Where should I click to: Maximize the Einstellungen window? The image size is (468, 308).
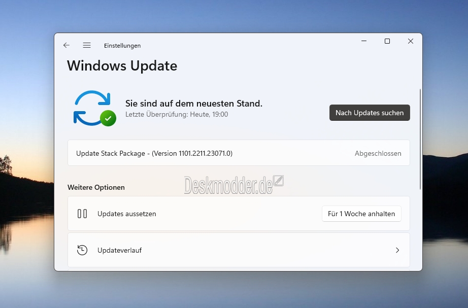tap(387, 41)
